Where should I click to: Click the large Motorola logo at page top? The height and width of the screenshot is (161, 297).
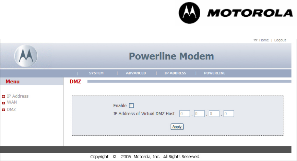tap(236, 13)
